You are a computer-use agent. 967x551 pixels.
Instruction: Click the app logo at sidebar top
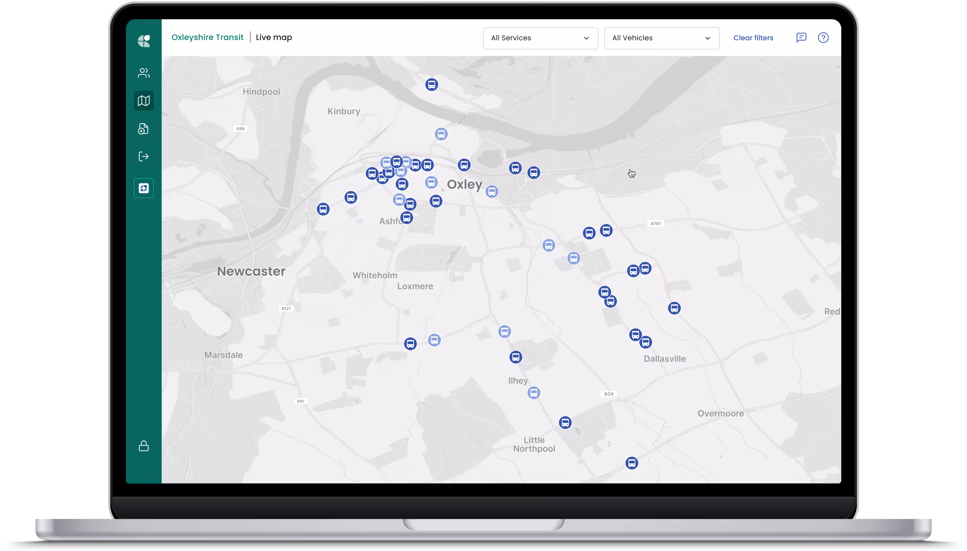point(144,41)
